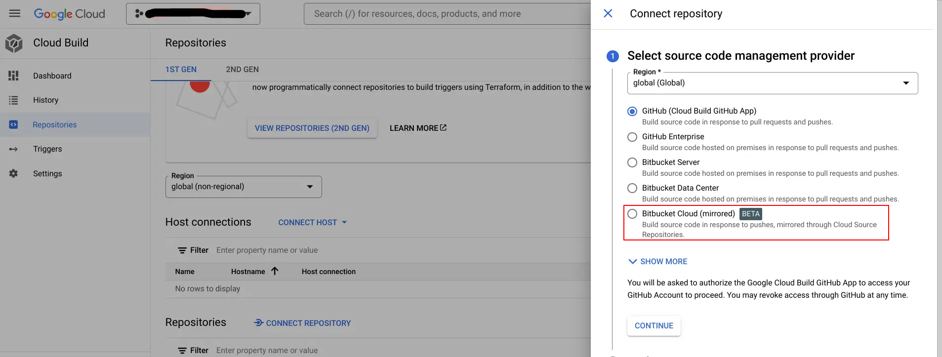Select the Bitbucket Server radio button

click(632, 162)
